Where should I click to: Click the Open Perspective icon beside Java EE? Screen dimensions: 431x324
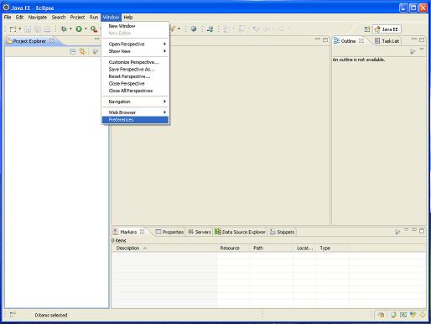pyautogui.click(x=367, y=29)
